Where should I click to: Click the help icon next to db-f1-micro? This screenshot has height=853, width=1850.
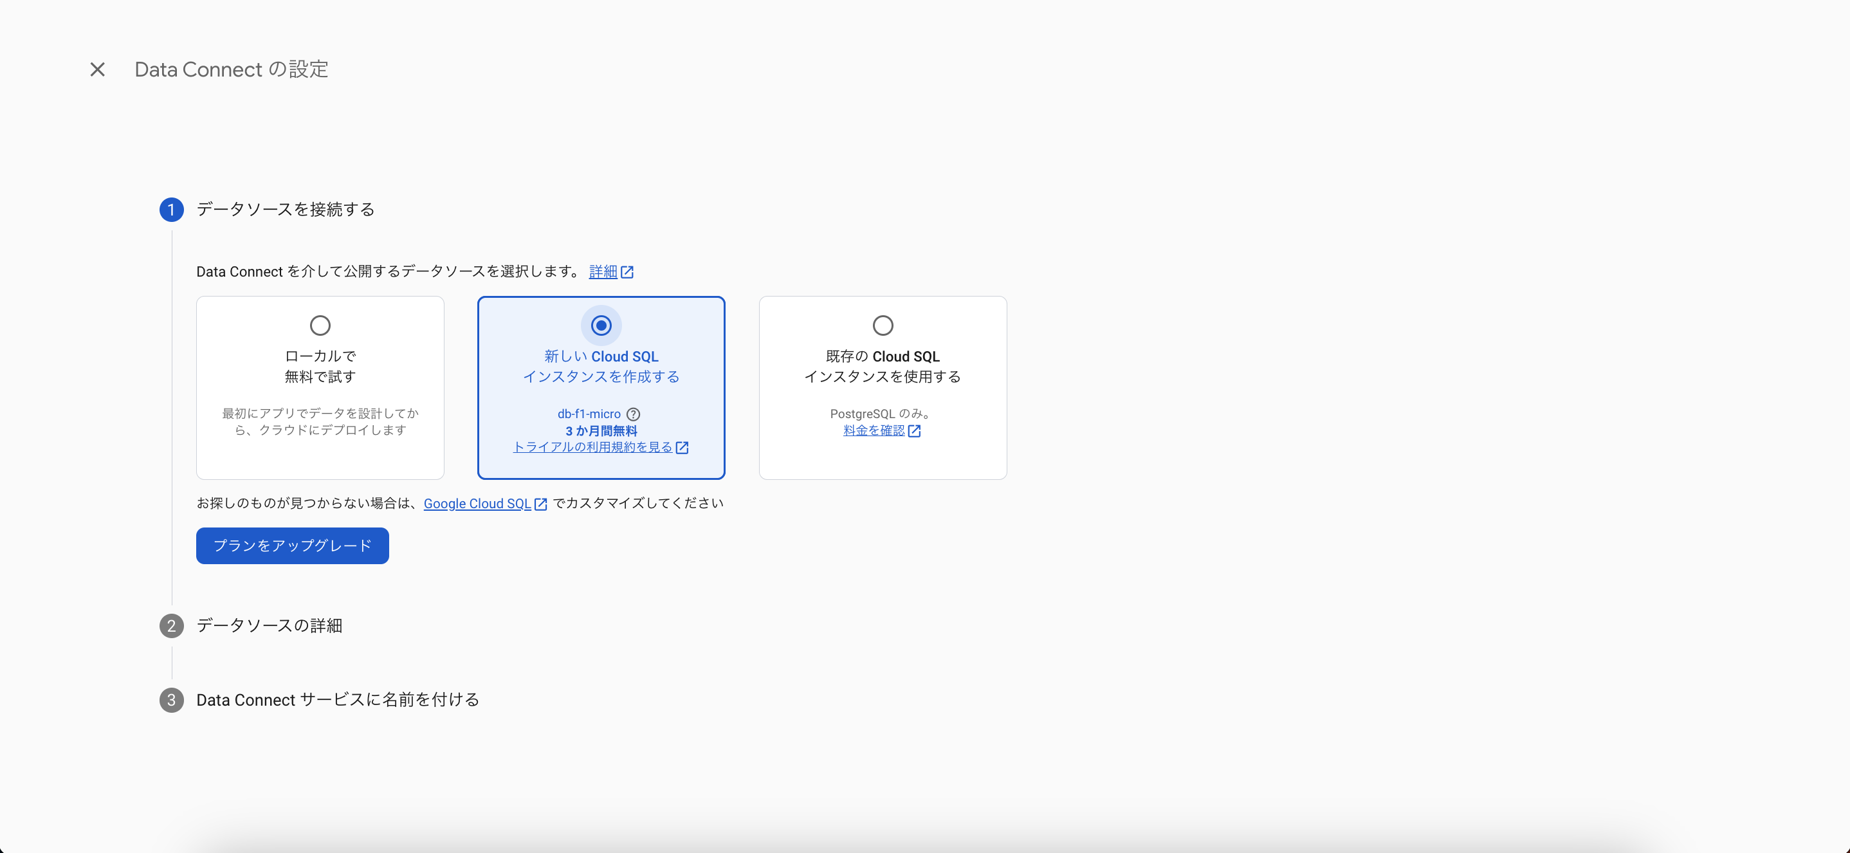click(633, 414)
